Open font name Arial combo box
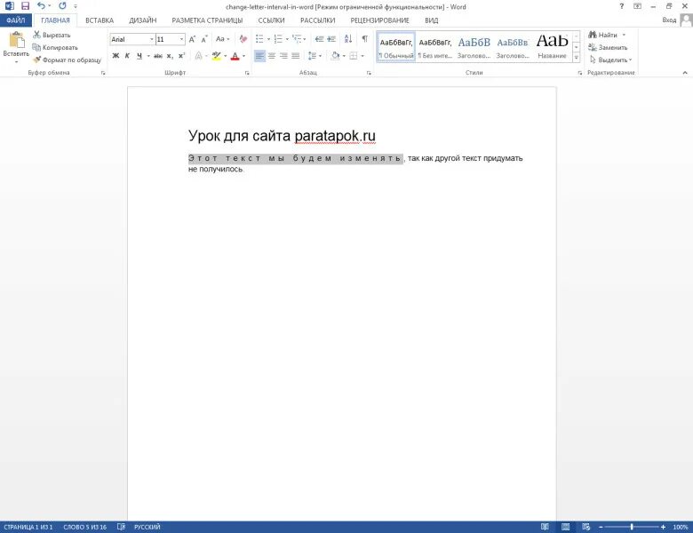Viewport: 693px width, 533px height. tap(131, 39)
